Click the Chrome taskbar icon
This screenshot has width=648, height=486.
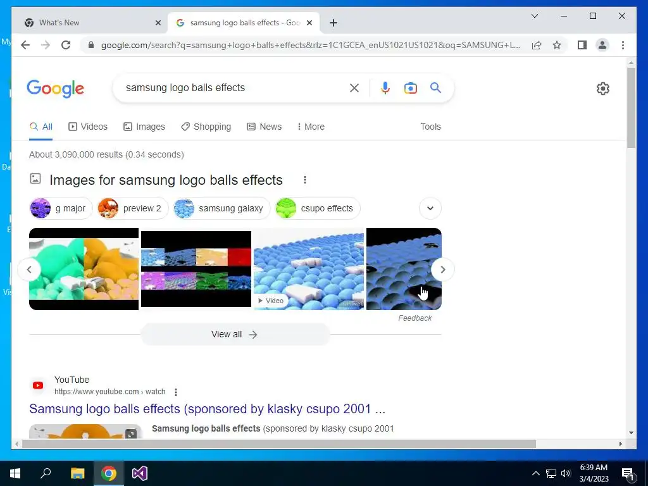point(108,473)
